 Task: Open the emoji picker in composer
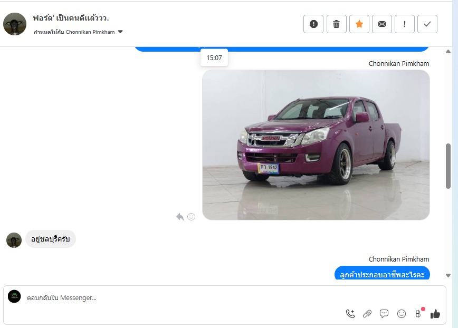[402, 314]
